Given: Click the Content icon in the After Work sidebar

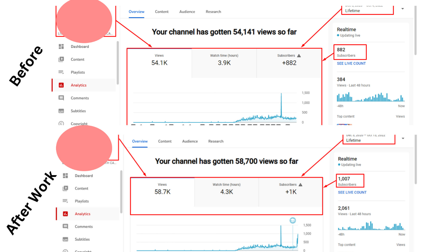Looking at the screenshot, I should pyautogui.click(x=65, y=188).
